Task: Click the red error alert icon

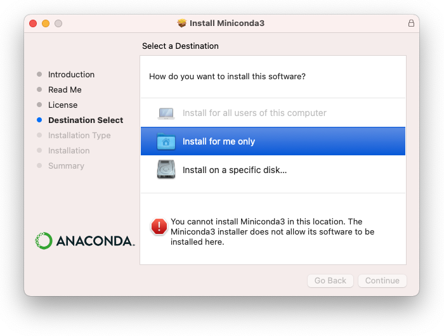Action: (159, 226)
